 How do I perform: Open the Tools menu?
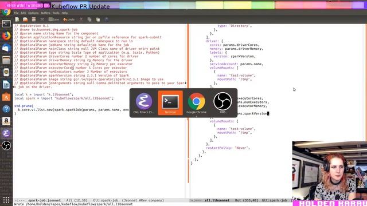[x=56, y=13]
